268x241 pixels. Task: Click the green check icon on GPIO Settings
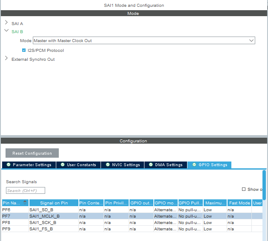tap(194, 164)
